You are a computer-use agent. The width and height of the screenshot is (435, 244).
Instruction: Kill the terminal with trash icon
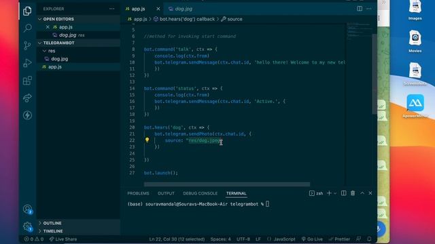pyautogui.click(x=353, y=193)
